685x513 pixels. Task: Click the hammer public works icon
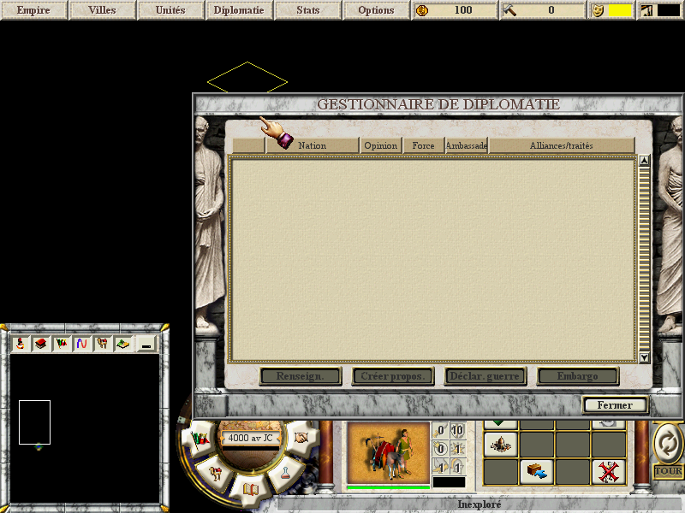click(x=509, y=10)
